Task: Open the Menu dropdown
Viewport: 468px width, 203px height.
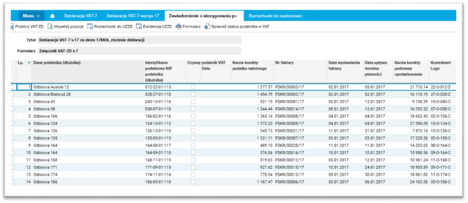Action: (31, 15)
